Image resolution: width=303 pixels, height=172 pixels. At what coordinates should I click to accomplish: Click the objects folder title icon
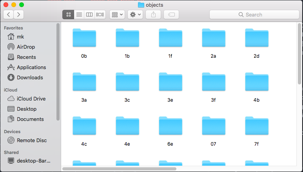coord(141,5)
